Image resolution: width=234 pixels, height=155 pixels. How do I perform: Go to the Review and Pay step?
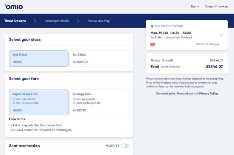point(99,21)
